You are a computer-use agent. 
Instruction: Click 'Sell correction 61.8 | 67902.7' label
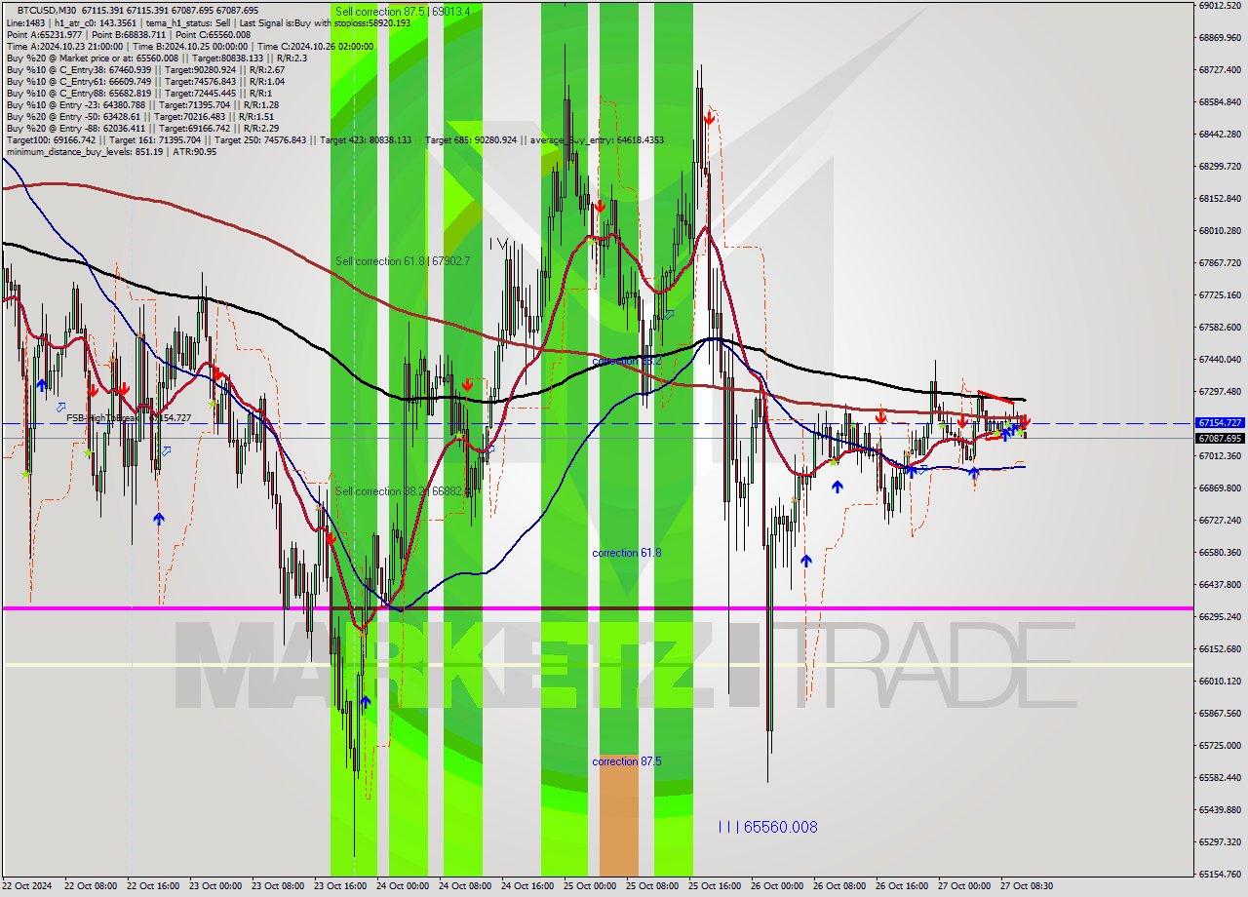[403, 261]
